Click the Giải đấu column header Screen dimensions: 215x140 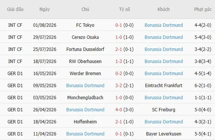pyautogui.click(x=15, y=9)
